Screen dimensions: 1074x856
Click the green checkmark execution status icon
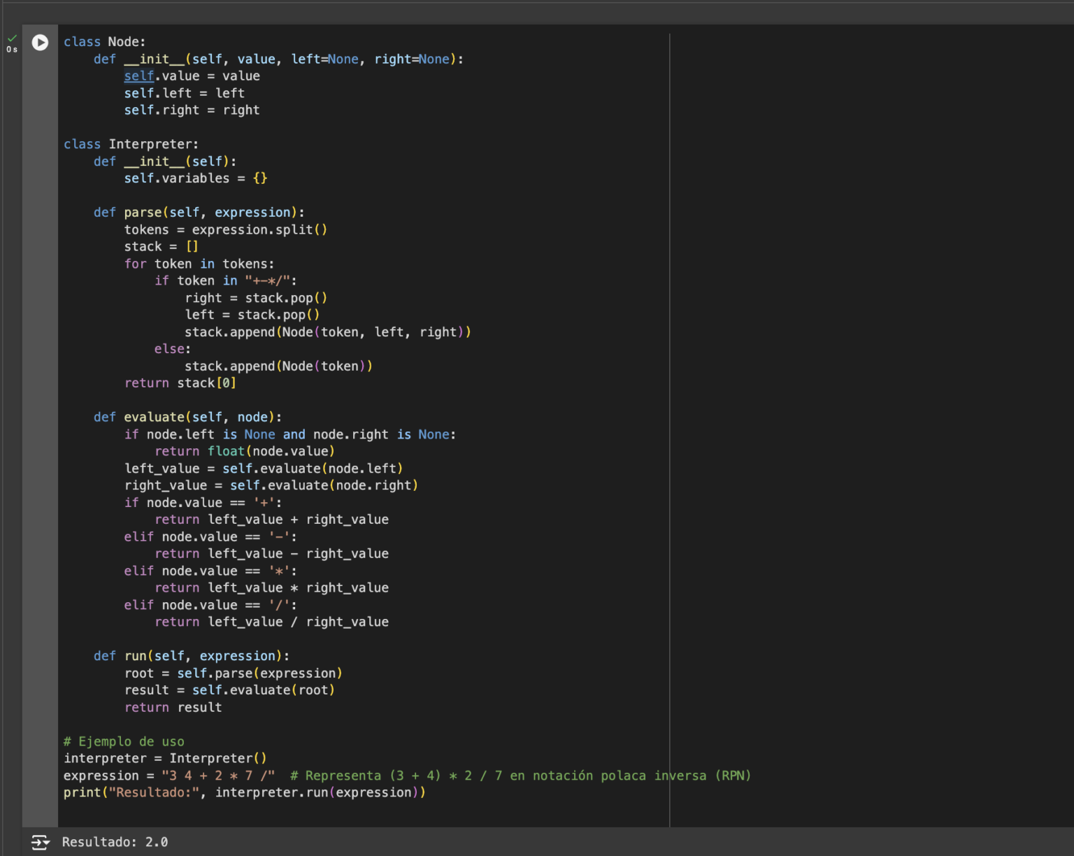(x=11, y=36)
